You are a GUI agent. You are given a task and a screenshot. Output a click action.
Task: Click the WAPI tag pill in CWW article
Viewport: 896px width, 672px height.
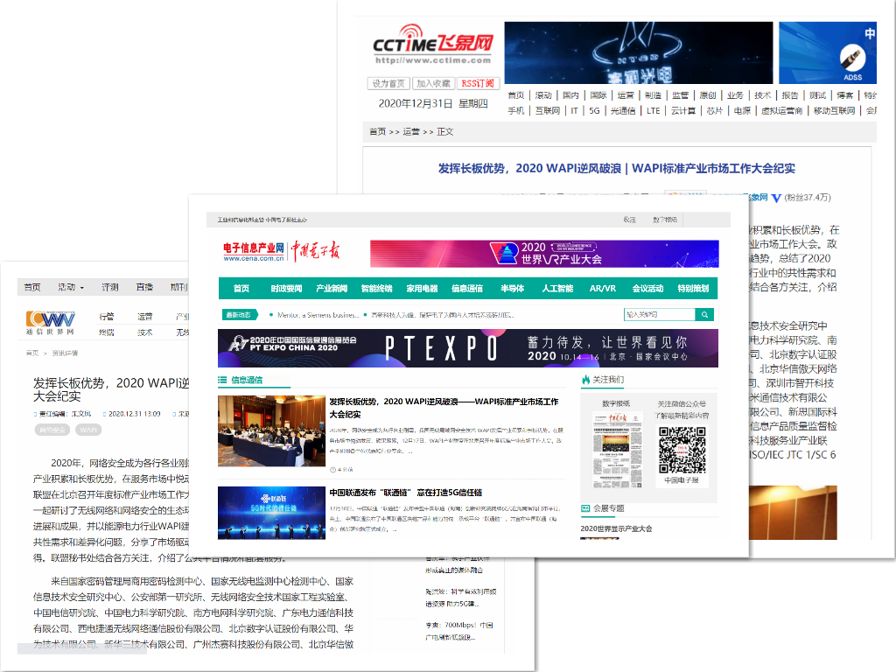88,430
